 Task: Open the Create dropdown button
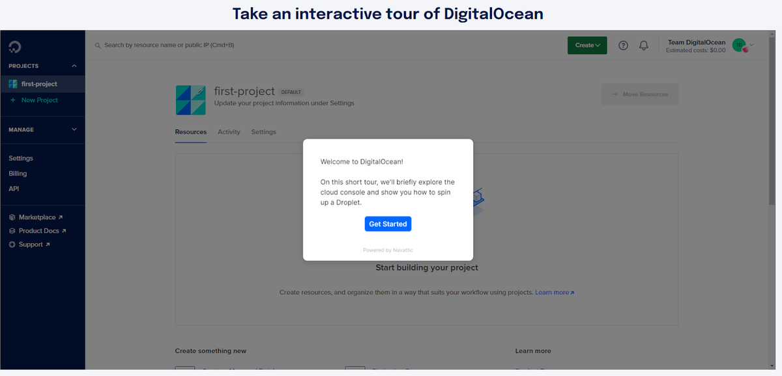587,46
